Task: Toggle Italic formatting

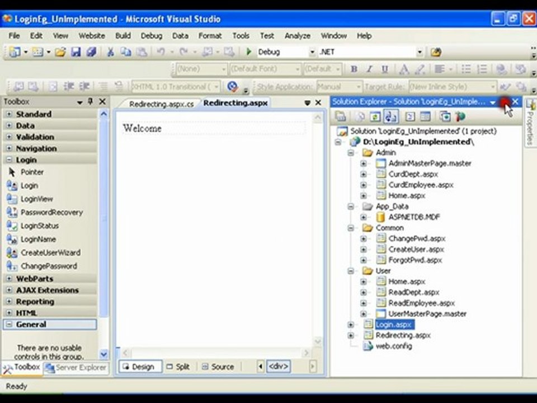Action: click(370, 69)
